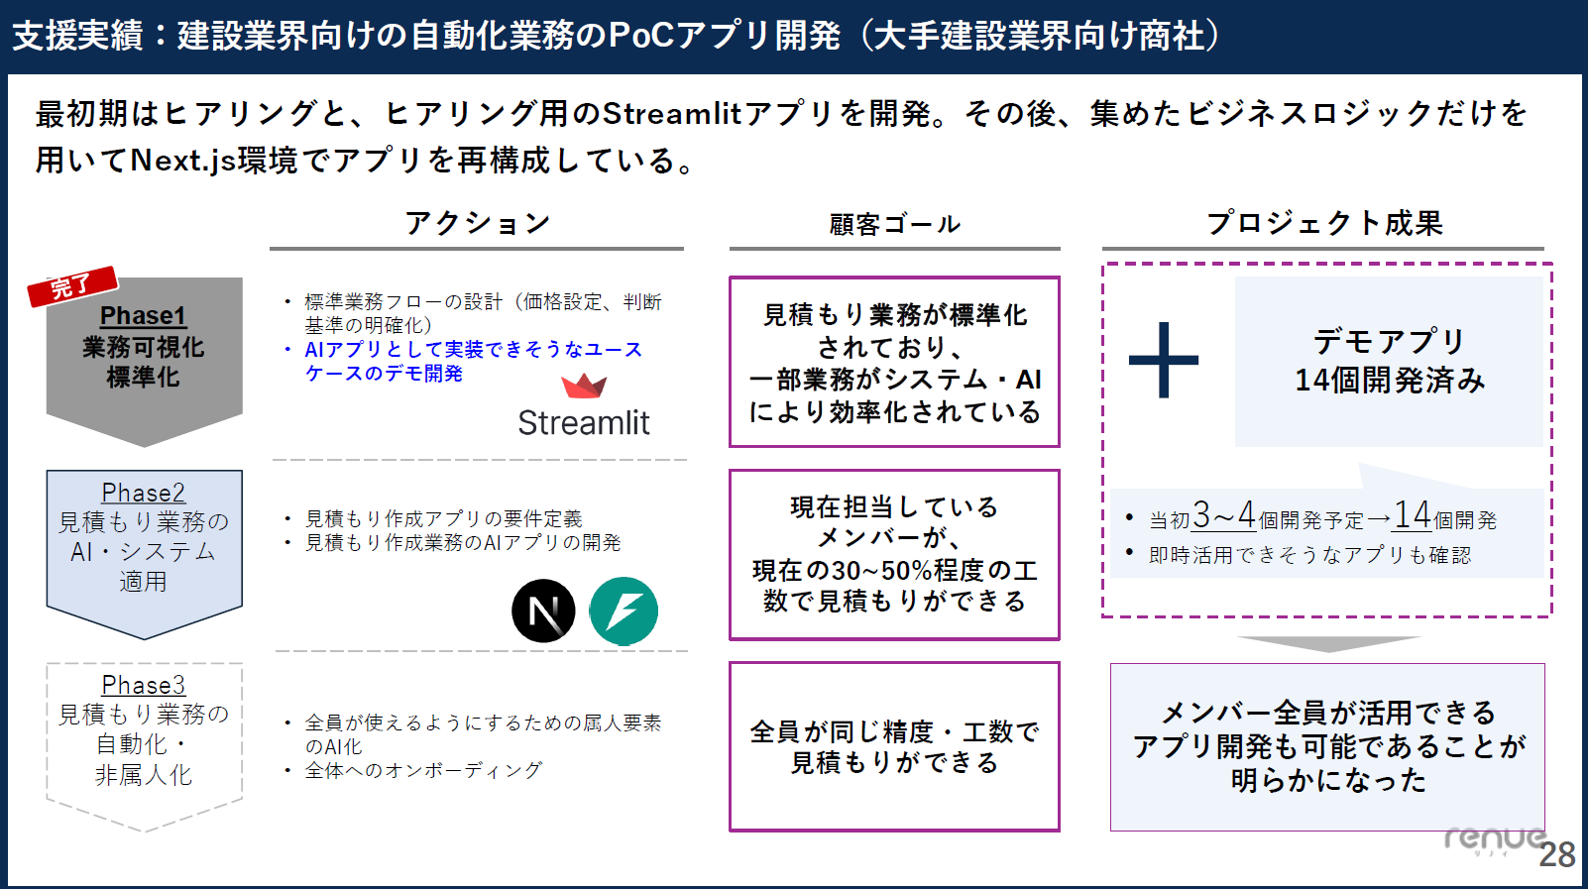Select the Phase1 業務可視化 標準化 chevron
This screenshot has width=1588, height=889.
click(145, 362)
